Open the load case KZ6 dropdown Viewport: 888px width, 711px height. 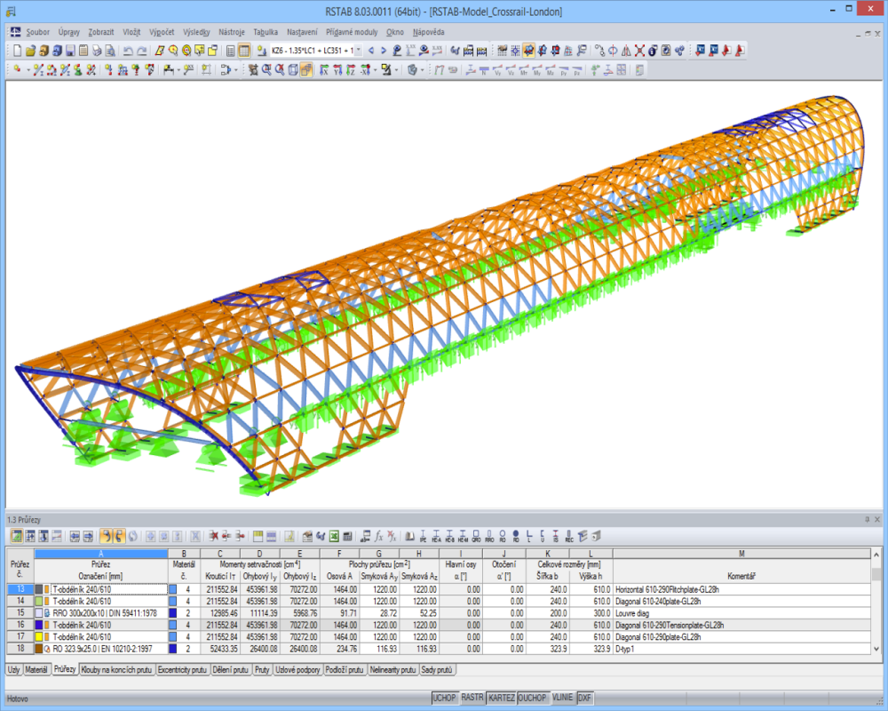pos(359,51)
